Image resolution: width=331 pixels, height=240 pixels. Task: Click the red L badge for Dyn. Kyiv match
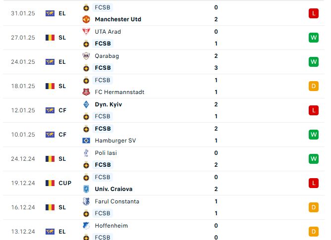pos(314,110)
